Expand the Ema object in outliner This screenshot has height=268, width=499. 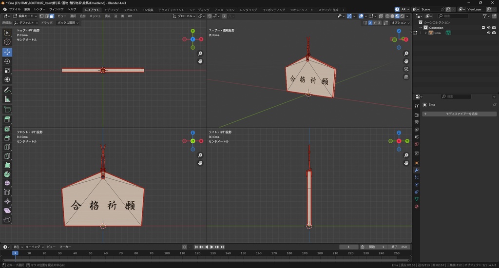[425, 33]
